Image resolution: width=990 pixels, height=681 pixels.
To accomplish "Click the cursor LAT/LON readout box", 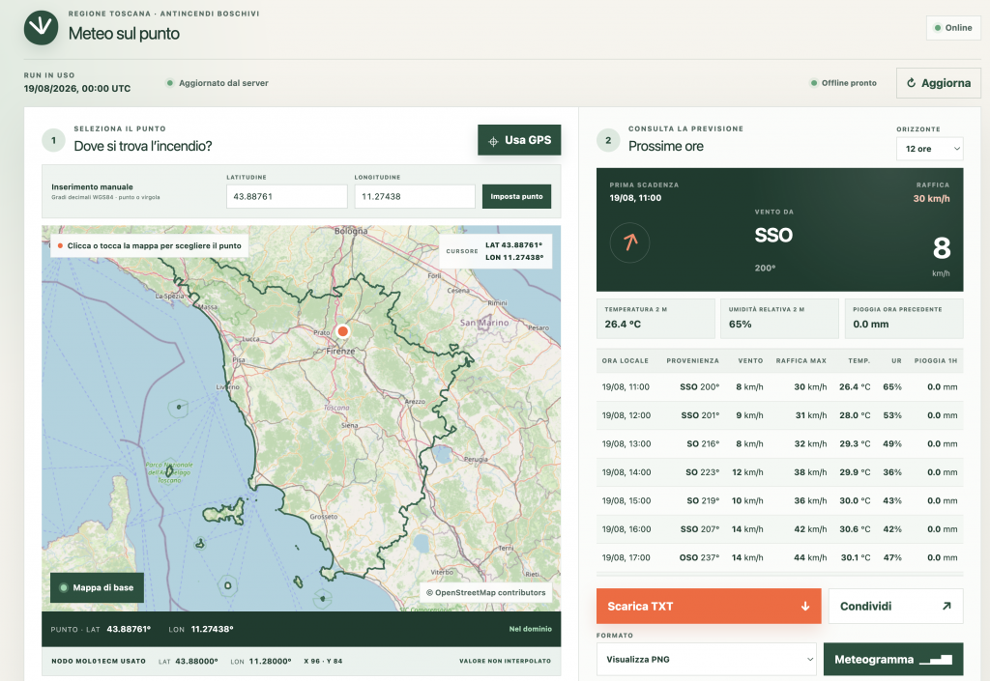I will click(x=496, y=251).
